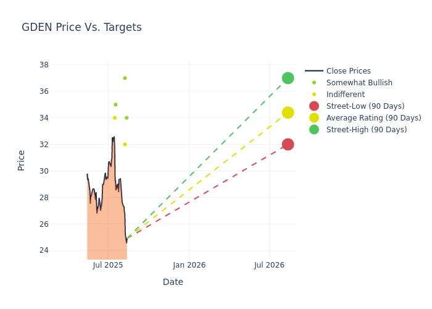Image resolution: width=432 pixels, height=309 pixels.
Task: Click the green Street-High legend circle icon
Action: click(314, 130)
